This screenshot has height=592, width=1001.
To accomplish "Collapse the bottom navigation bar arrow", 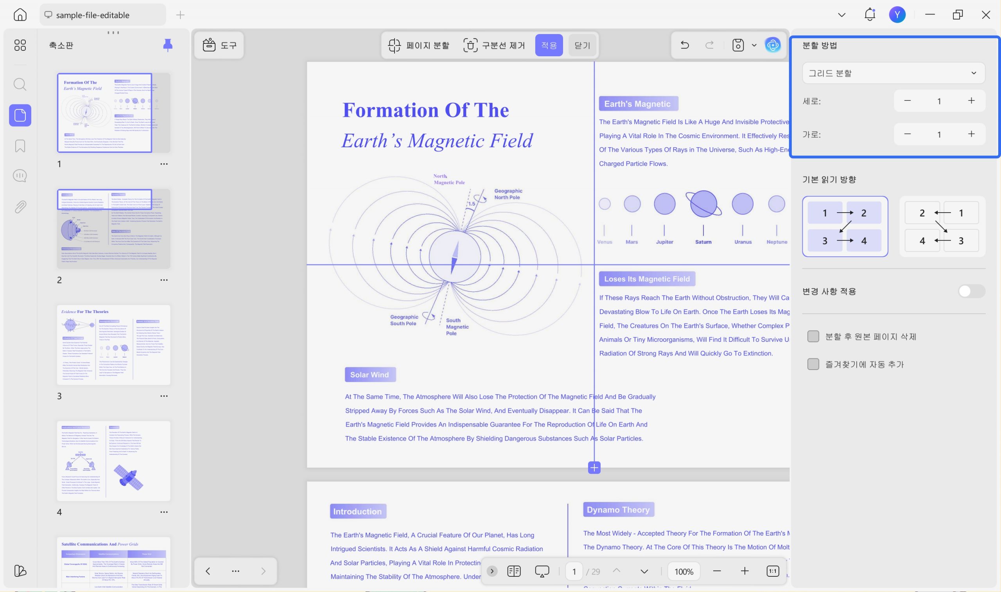I will 492,571.
